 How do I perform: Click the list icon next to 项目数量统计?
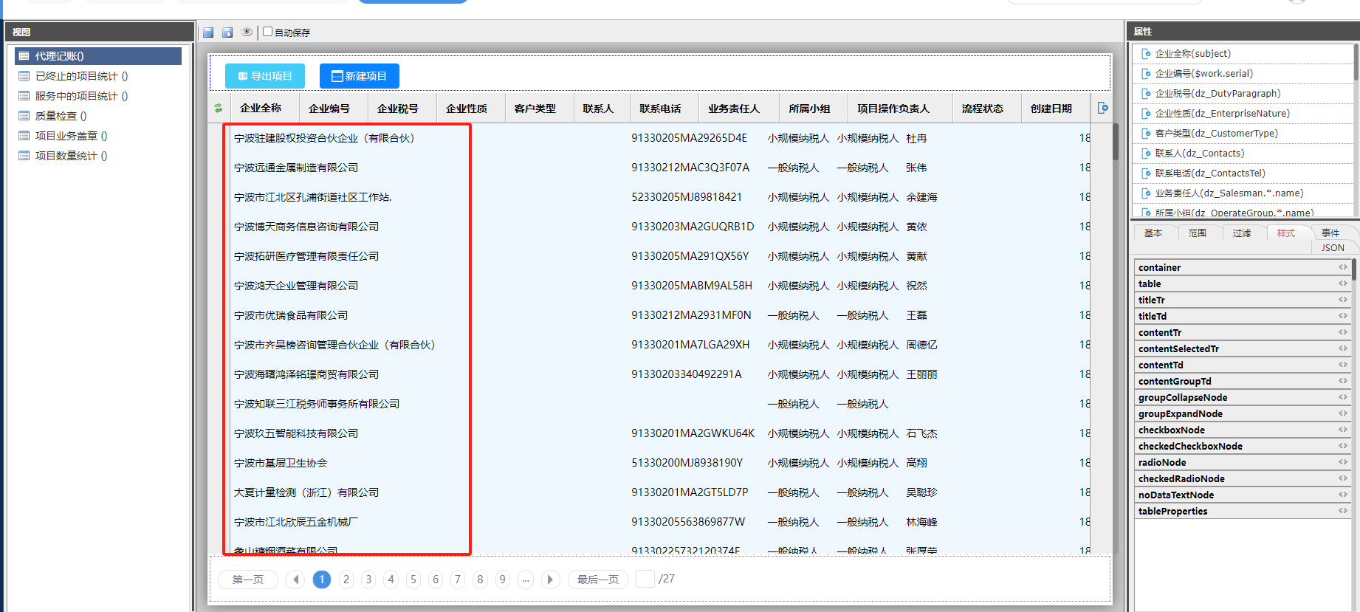(x=24, y=156)
